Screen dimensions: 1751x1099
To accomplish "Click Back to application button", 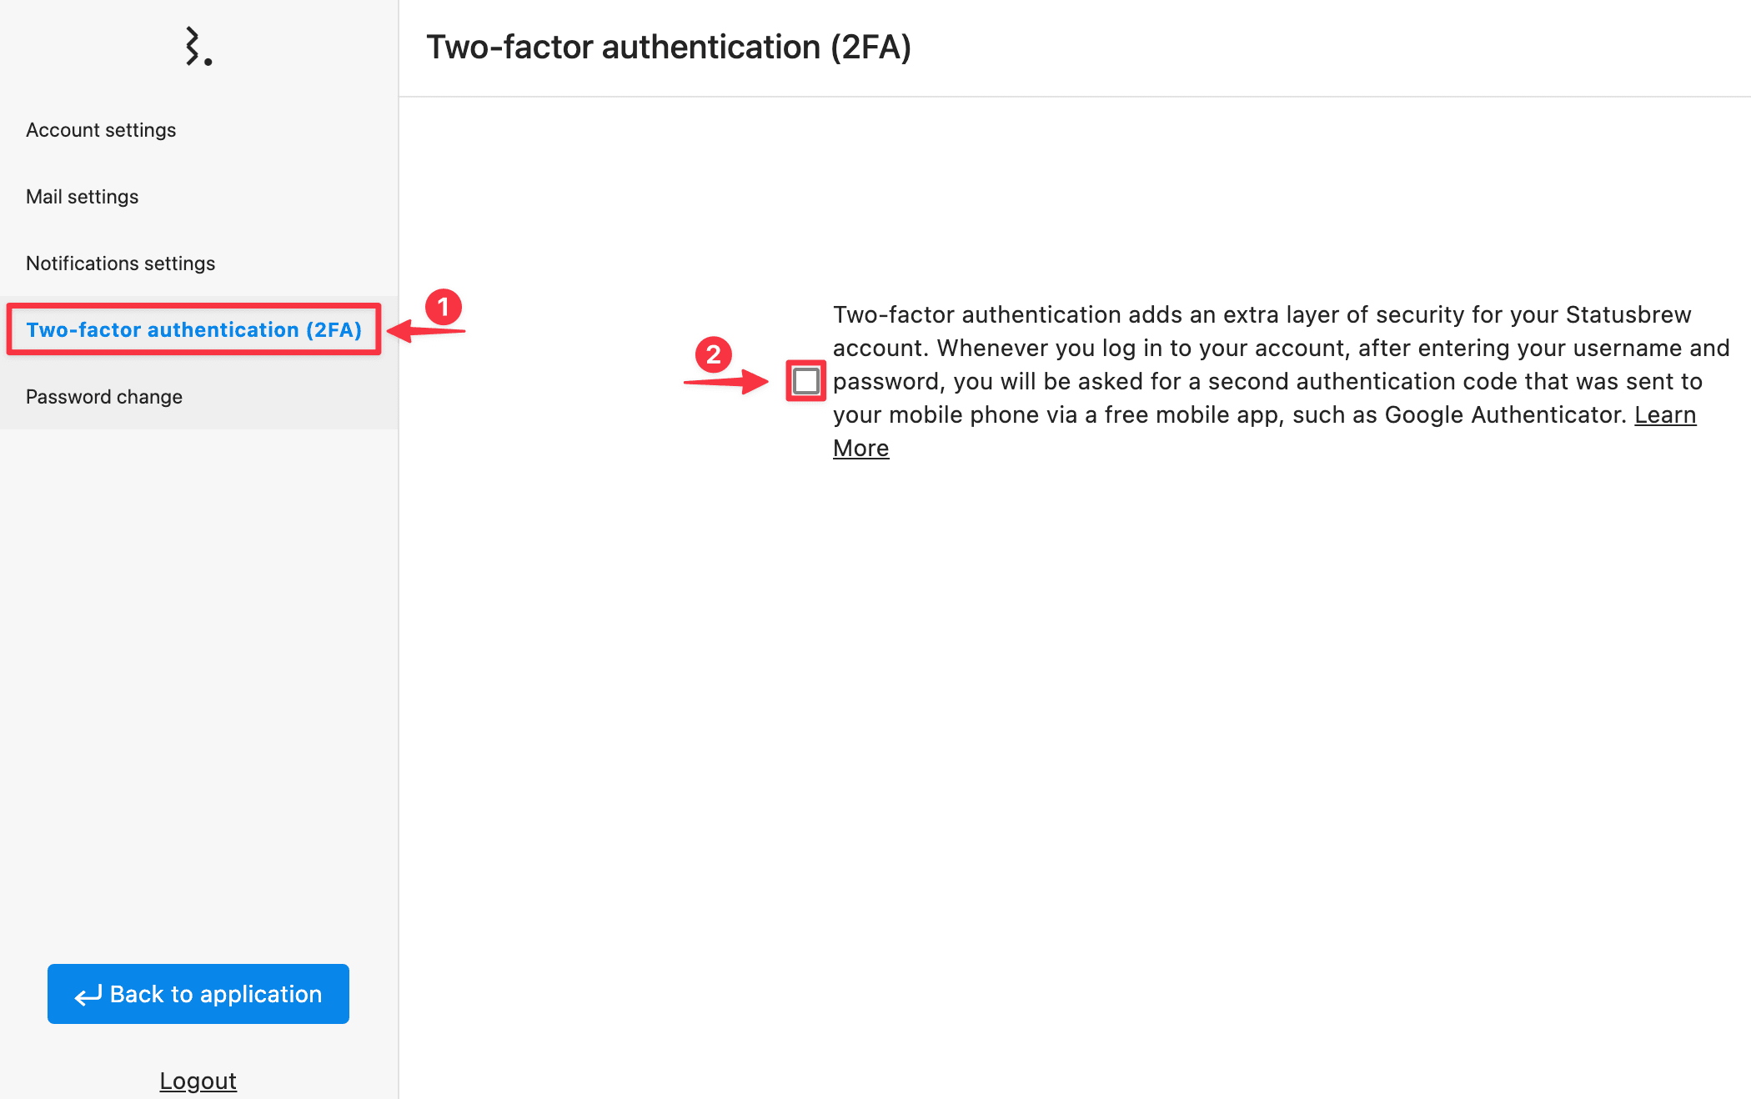I will [198, 994].
